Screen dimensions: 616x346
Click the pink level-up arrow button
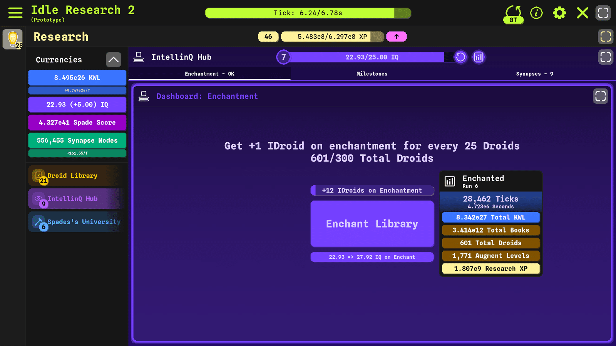397,37
